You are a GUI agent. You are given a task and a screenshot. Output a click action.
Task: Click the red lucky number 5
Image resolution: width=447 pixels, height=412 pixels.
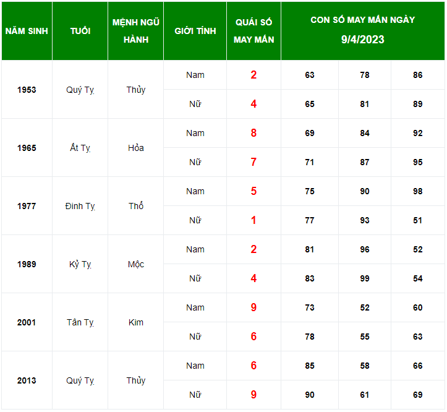point(253,191)
